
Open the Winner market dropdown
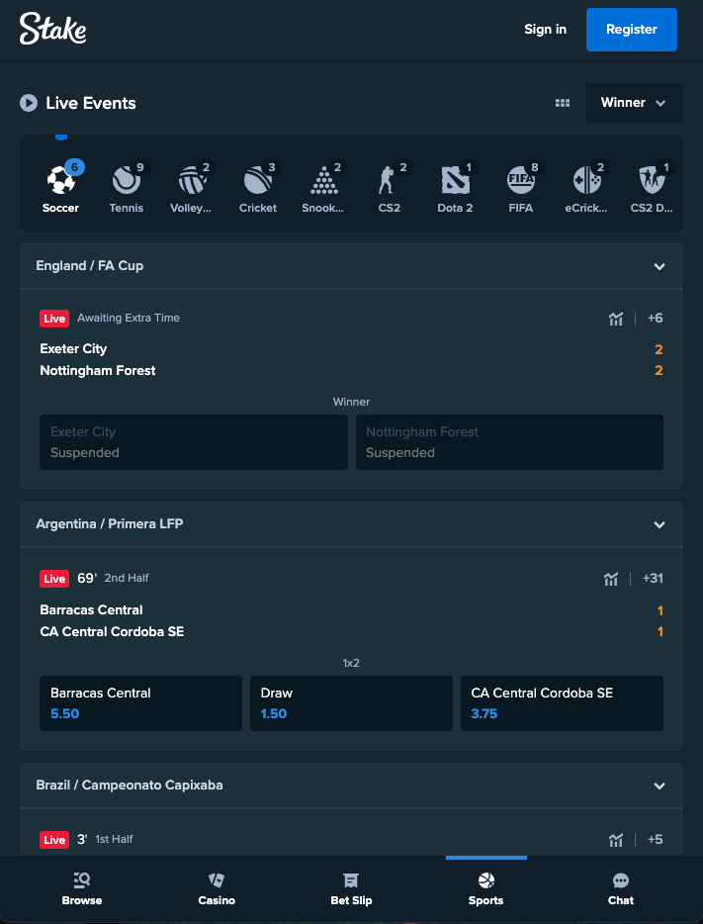(x=634, y=103)
